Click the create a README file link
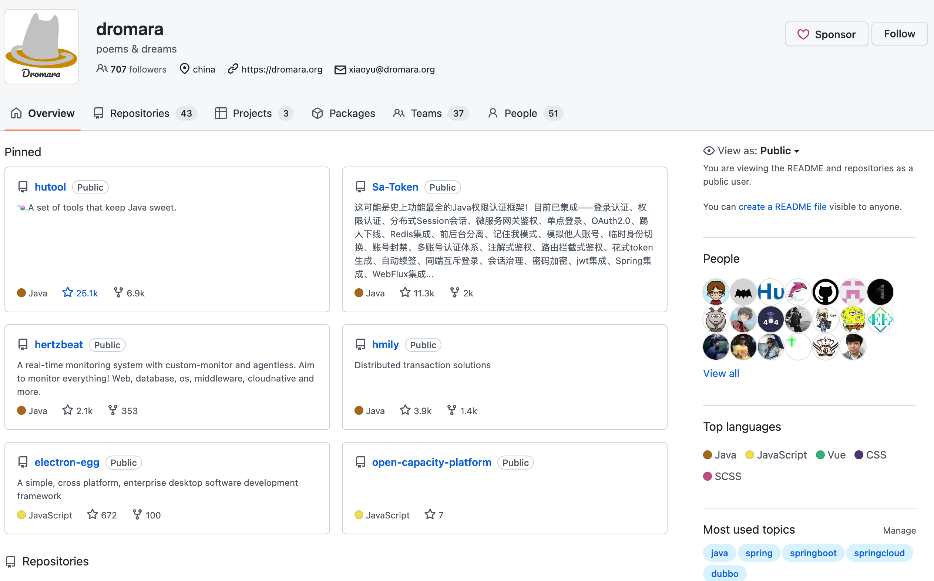 pos(782,207)
